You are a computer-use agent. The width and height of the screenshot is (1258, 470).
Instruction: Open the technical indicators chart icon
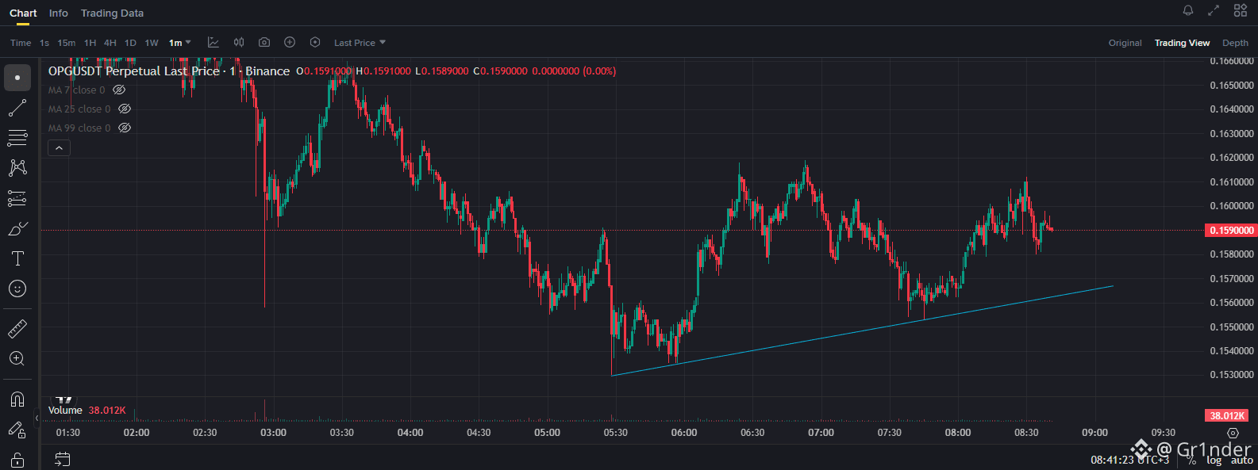(x=214, y=43)
